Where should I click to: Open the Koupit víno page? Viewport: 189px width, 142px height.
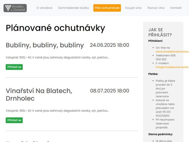point(133,8)
